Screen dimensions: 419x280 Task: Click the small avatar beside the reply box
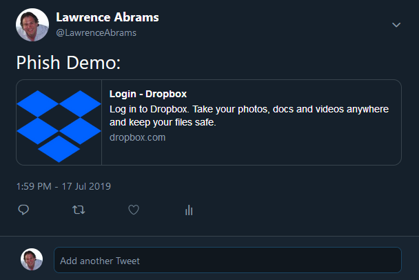point(32,260)
